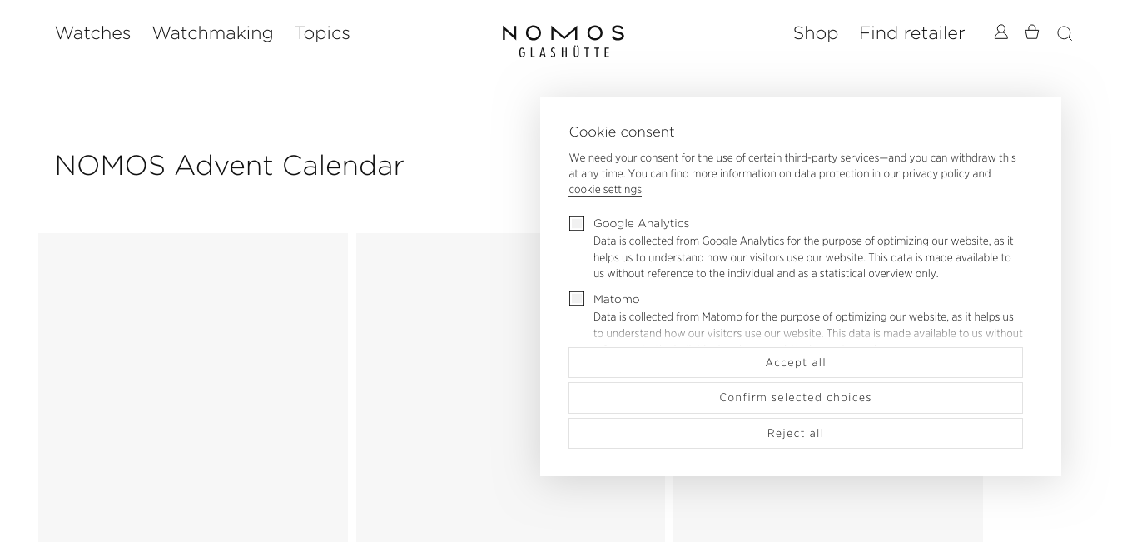Click Confirm selected choices
Screen dimensions: 1137x542
coord(796,398)
